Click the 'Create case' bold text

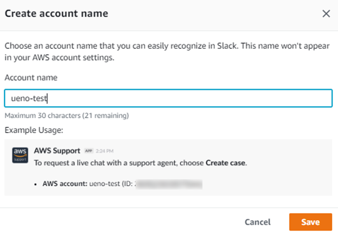pyautogui.click(x=225, y=163)
